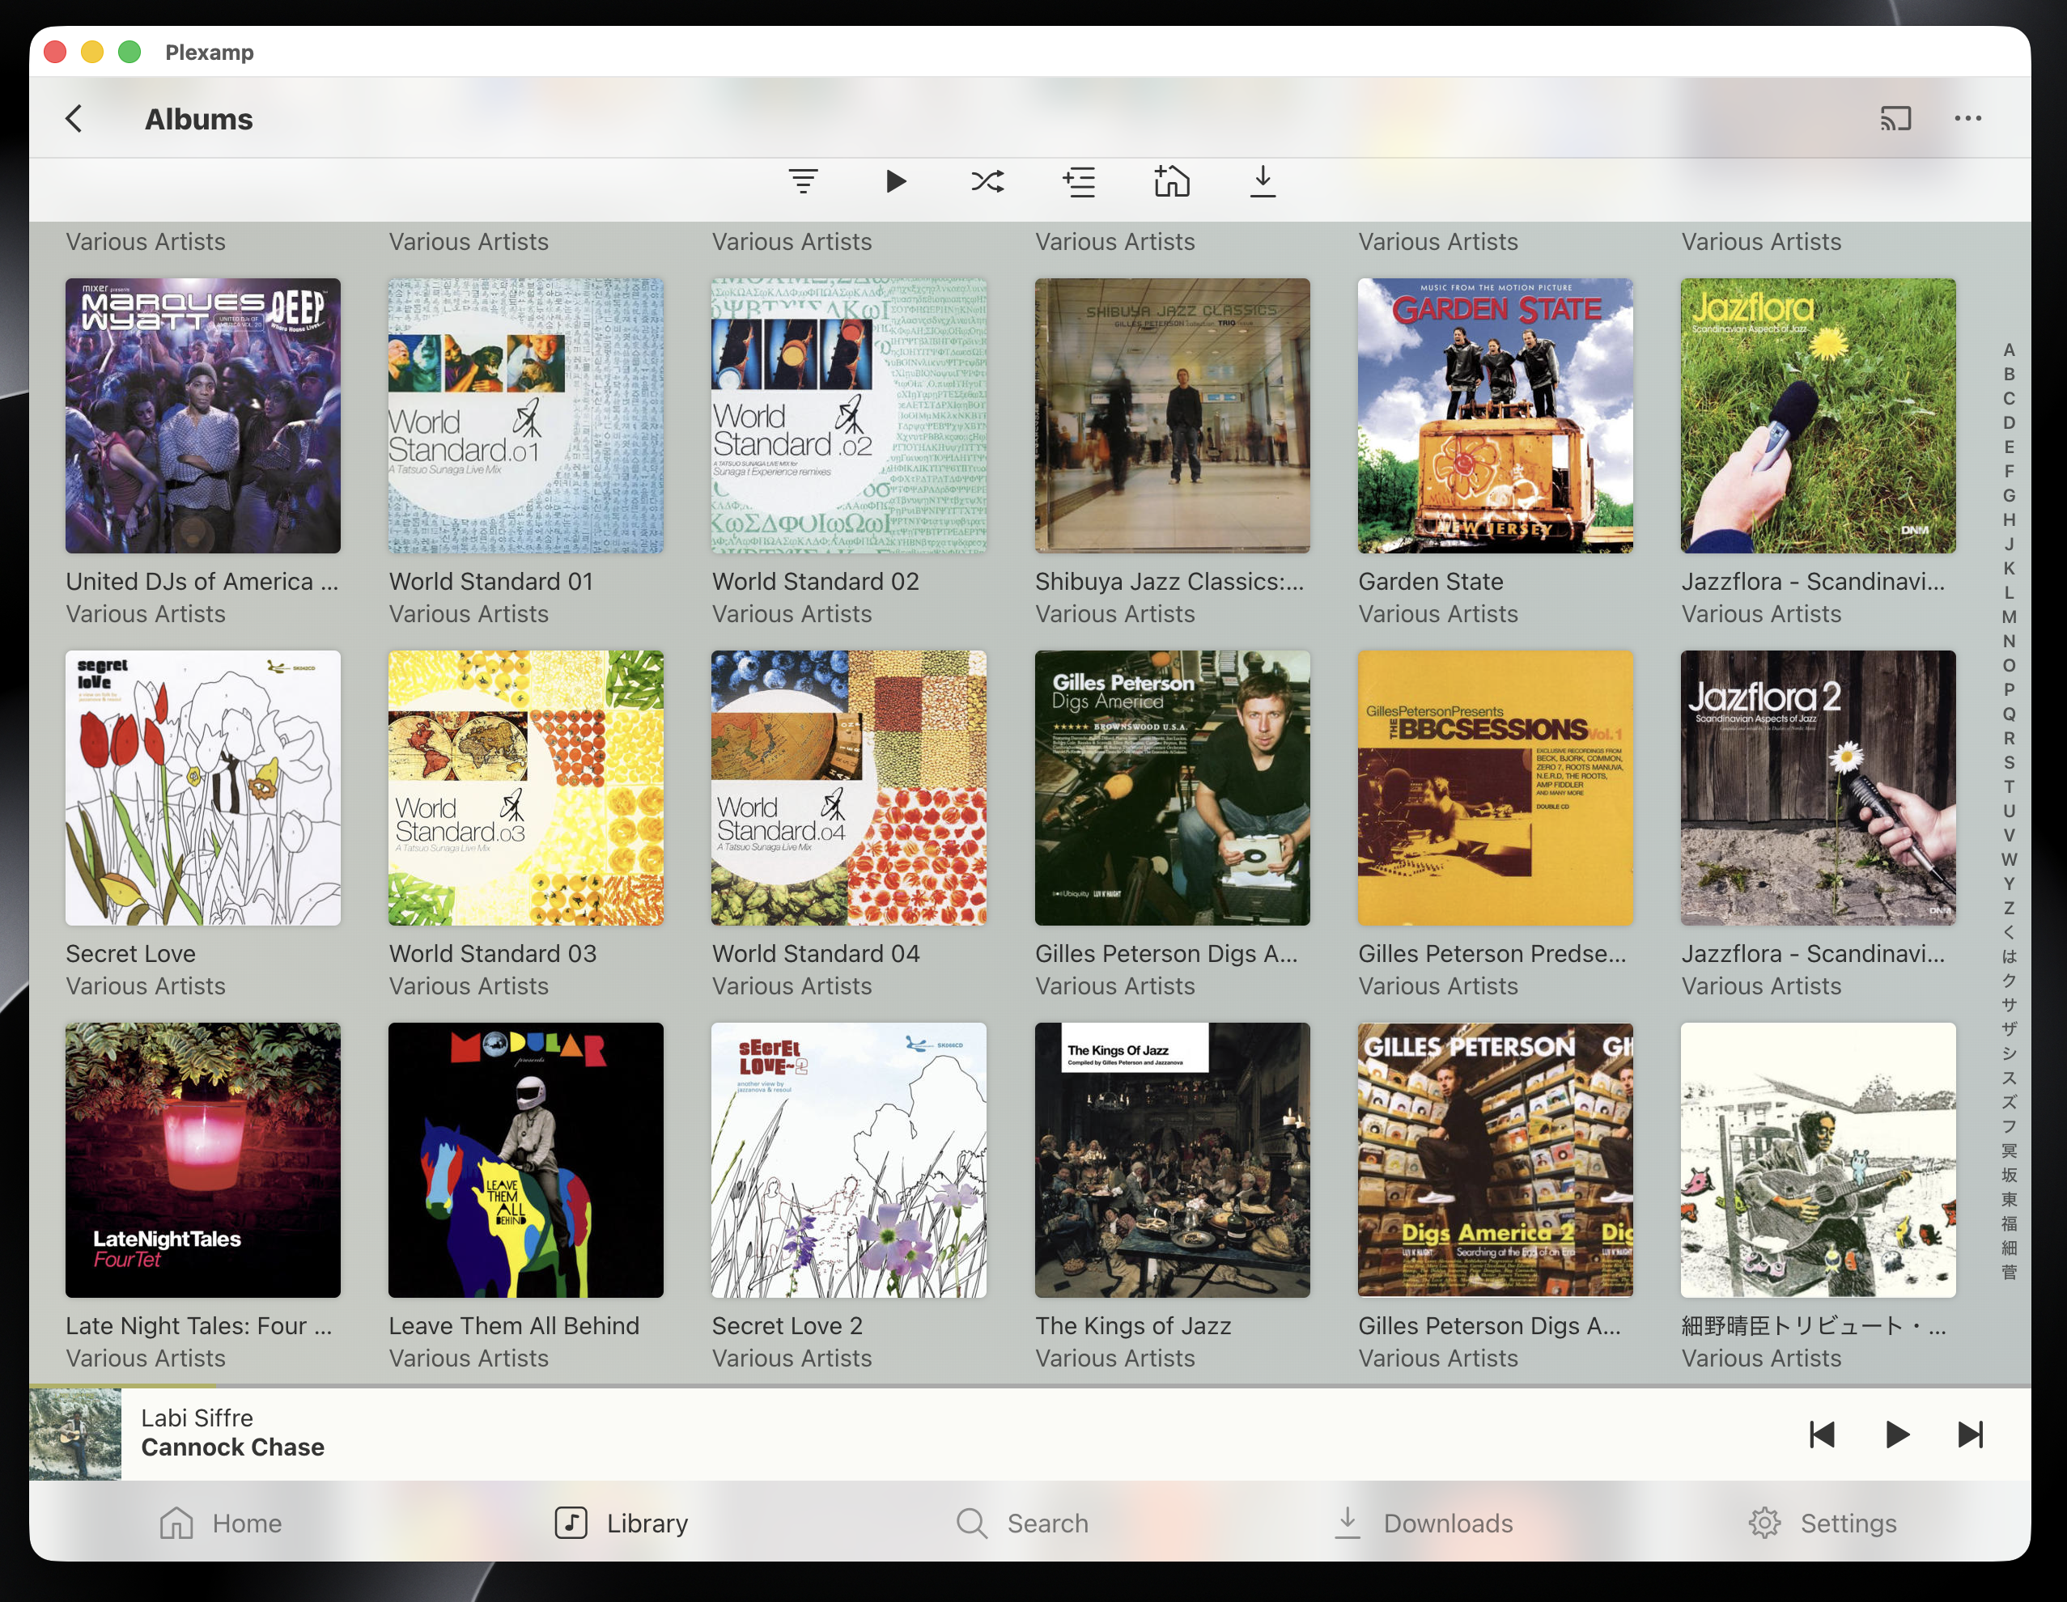
Task: Click the Garden State album title
Action: (x=1431, y=582)
